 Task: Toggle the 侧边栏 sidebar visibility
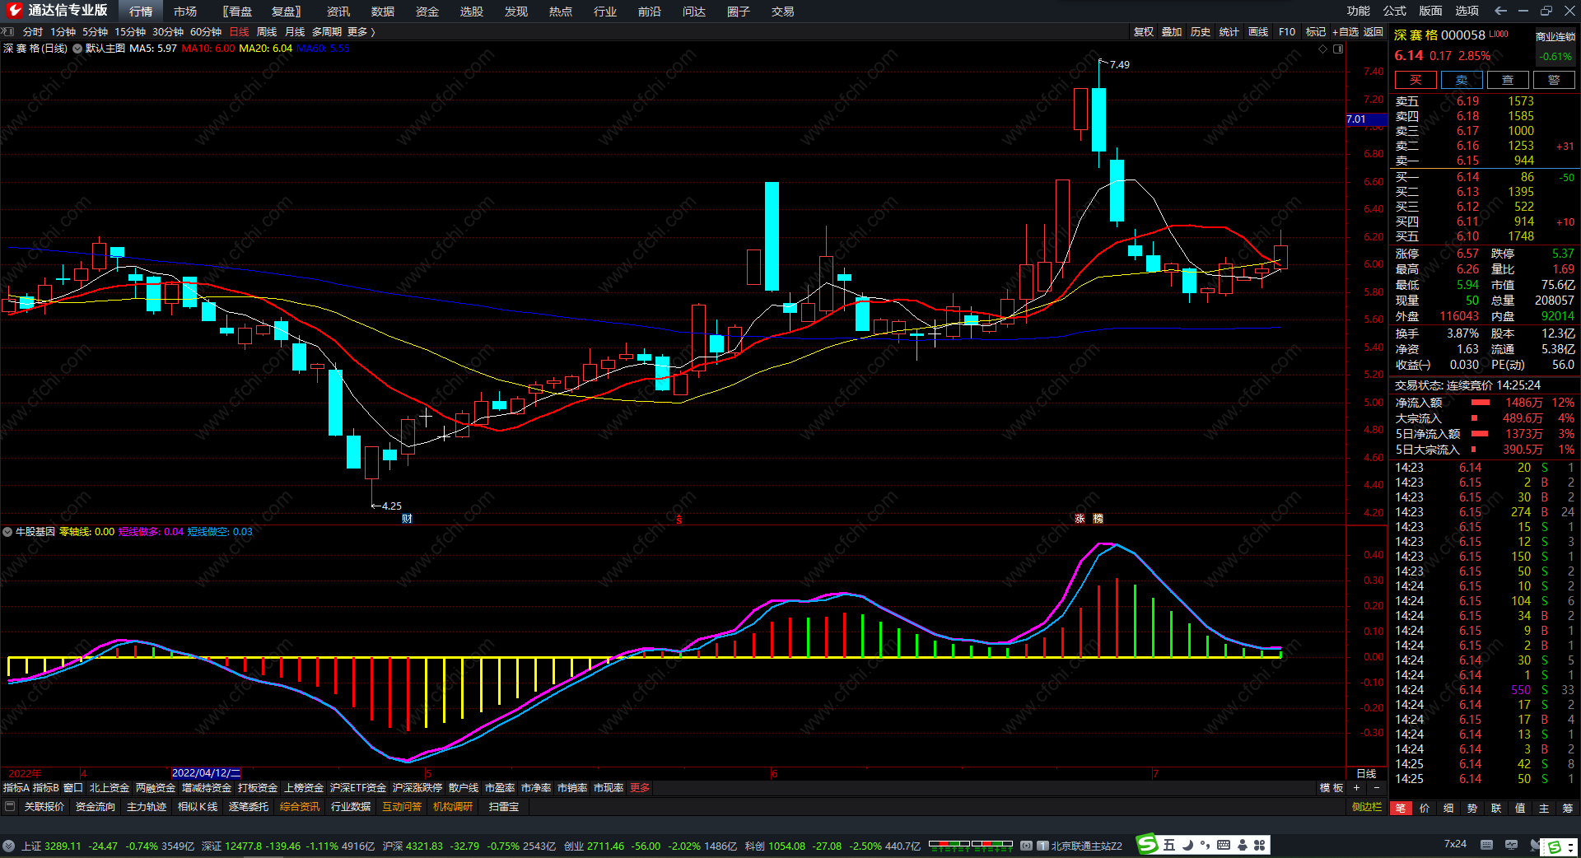[x=1367, y=807]
